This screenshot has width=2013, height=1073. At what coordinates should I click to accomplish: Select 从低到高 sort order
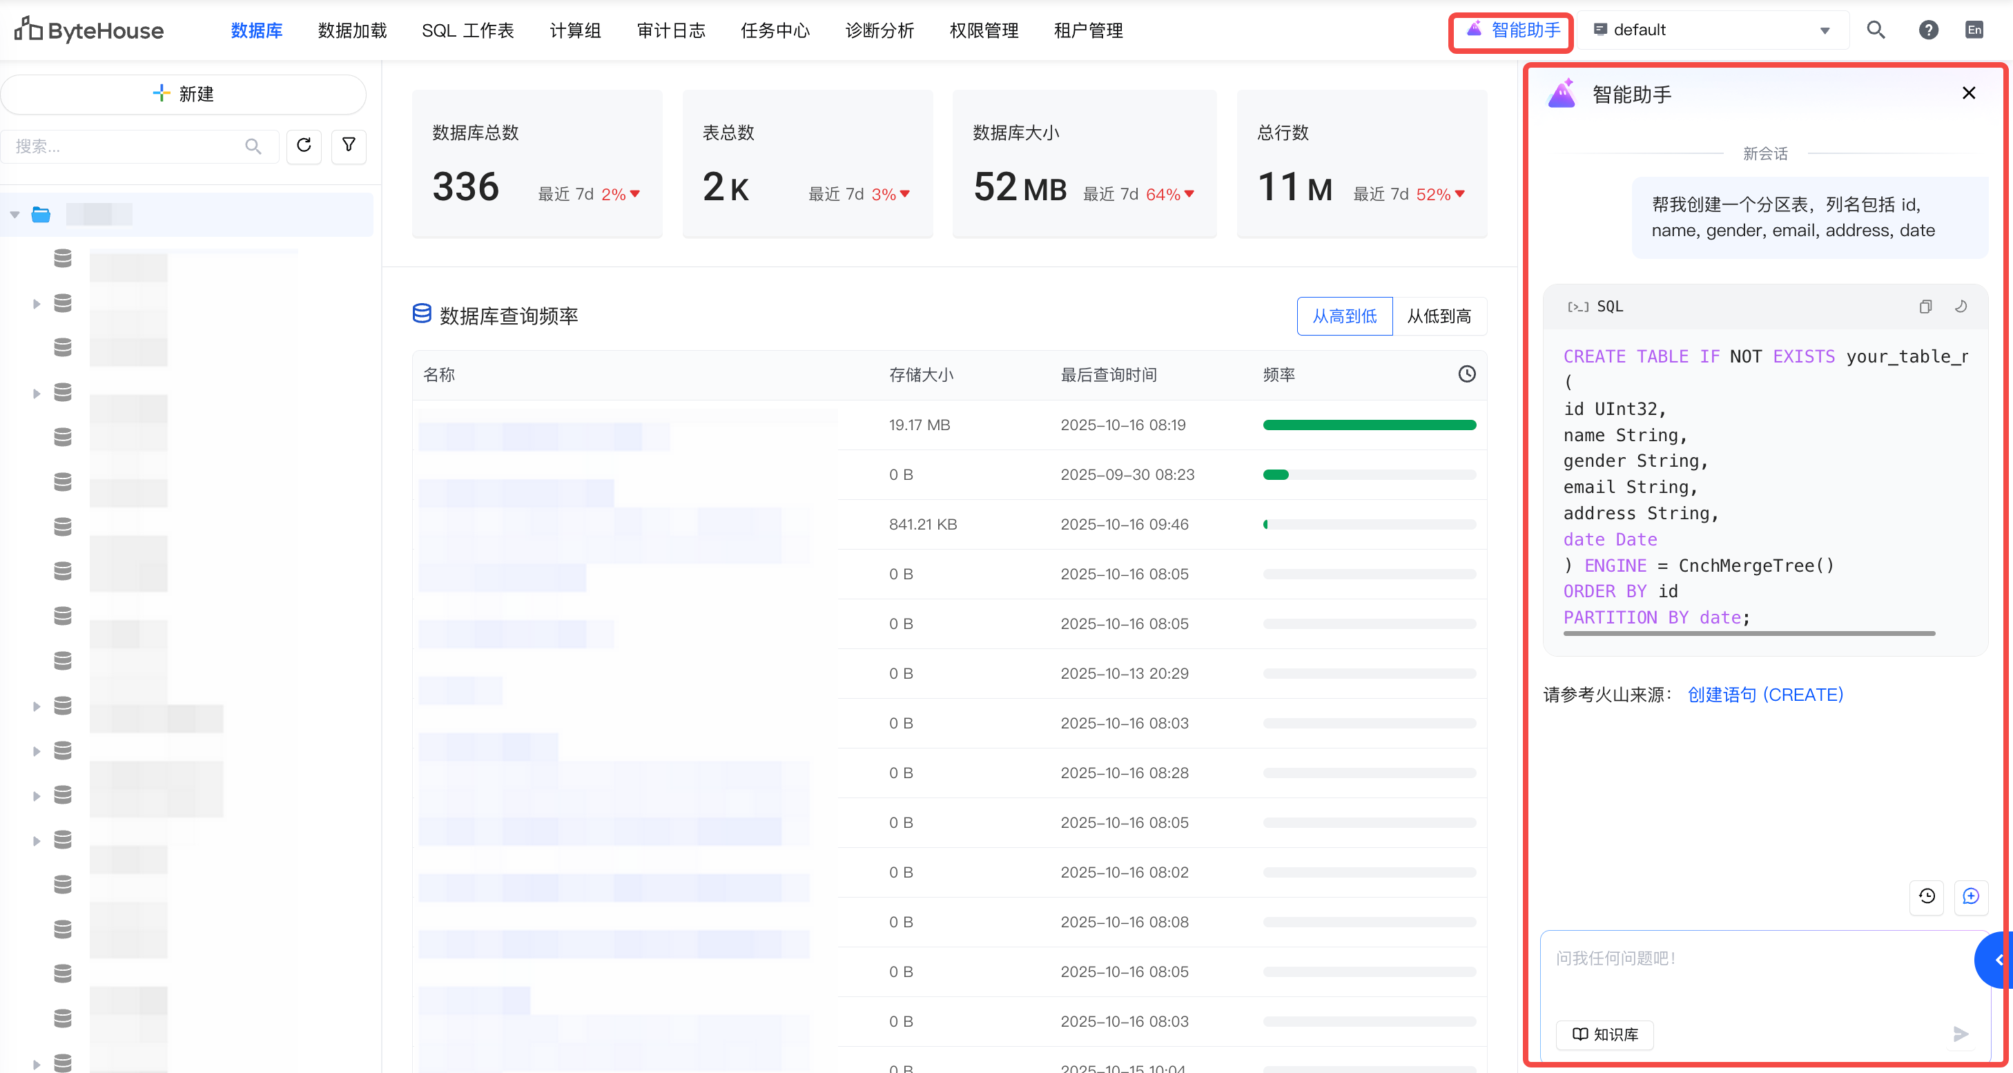pos(1439,316)
